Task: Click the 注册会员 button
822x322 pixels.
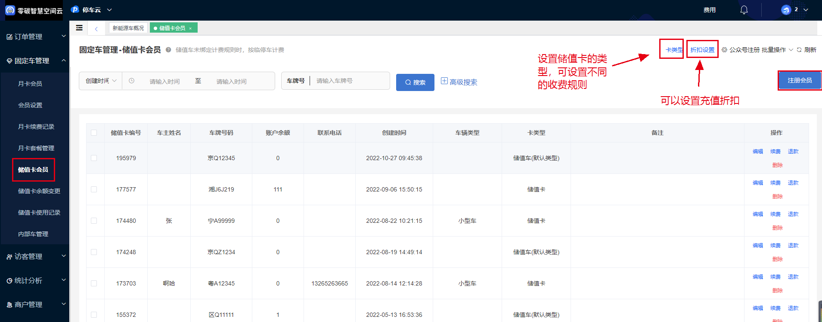Action: click(x=800, y=80)
